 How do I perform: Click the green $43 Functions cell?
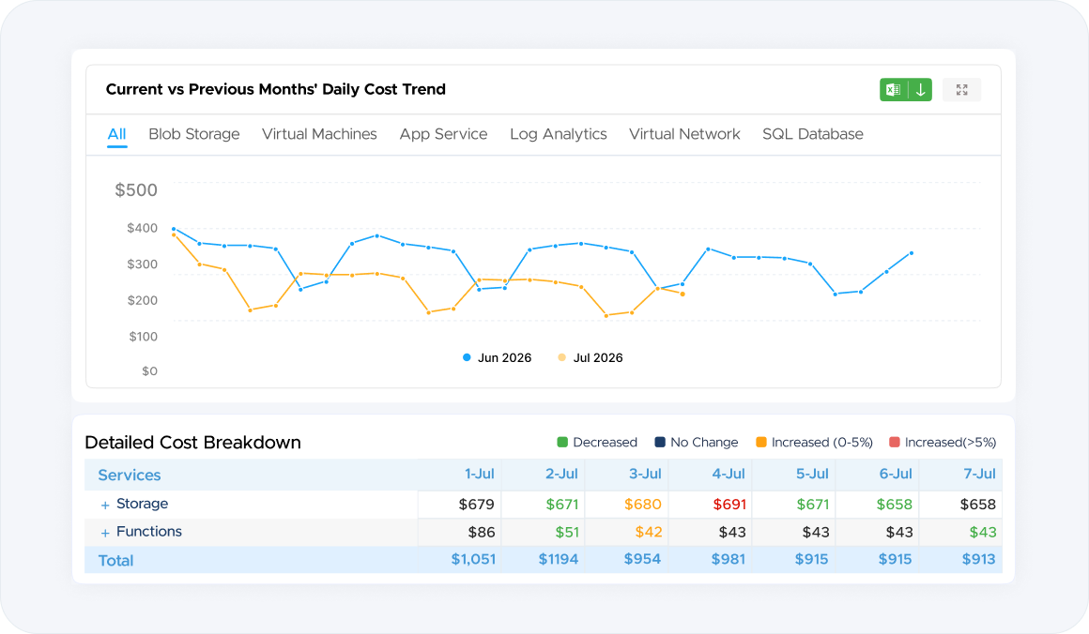983,532
